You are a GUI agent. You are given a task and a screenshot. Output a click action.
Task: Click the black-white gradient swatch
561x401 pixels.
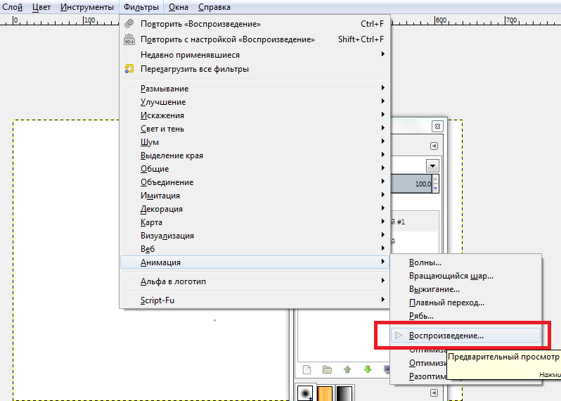[344, 393]
